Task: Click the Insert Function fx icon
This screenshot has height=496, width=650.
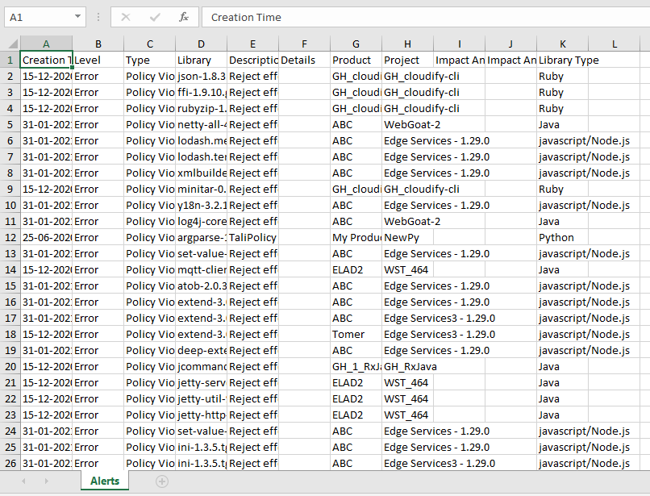Action: point(184,17)
